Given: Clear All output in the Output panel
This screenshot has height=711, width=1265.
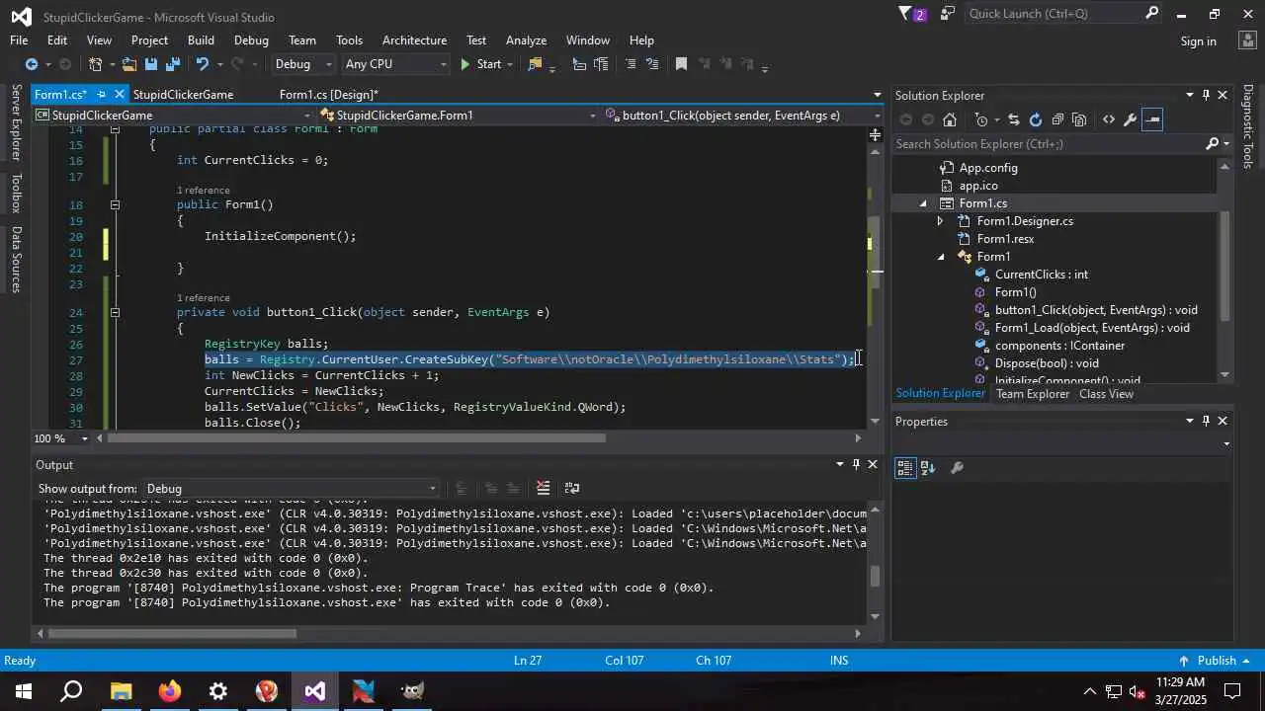Looking at the screenshot, I should [x=543, y=488].
